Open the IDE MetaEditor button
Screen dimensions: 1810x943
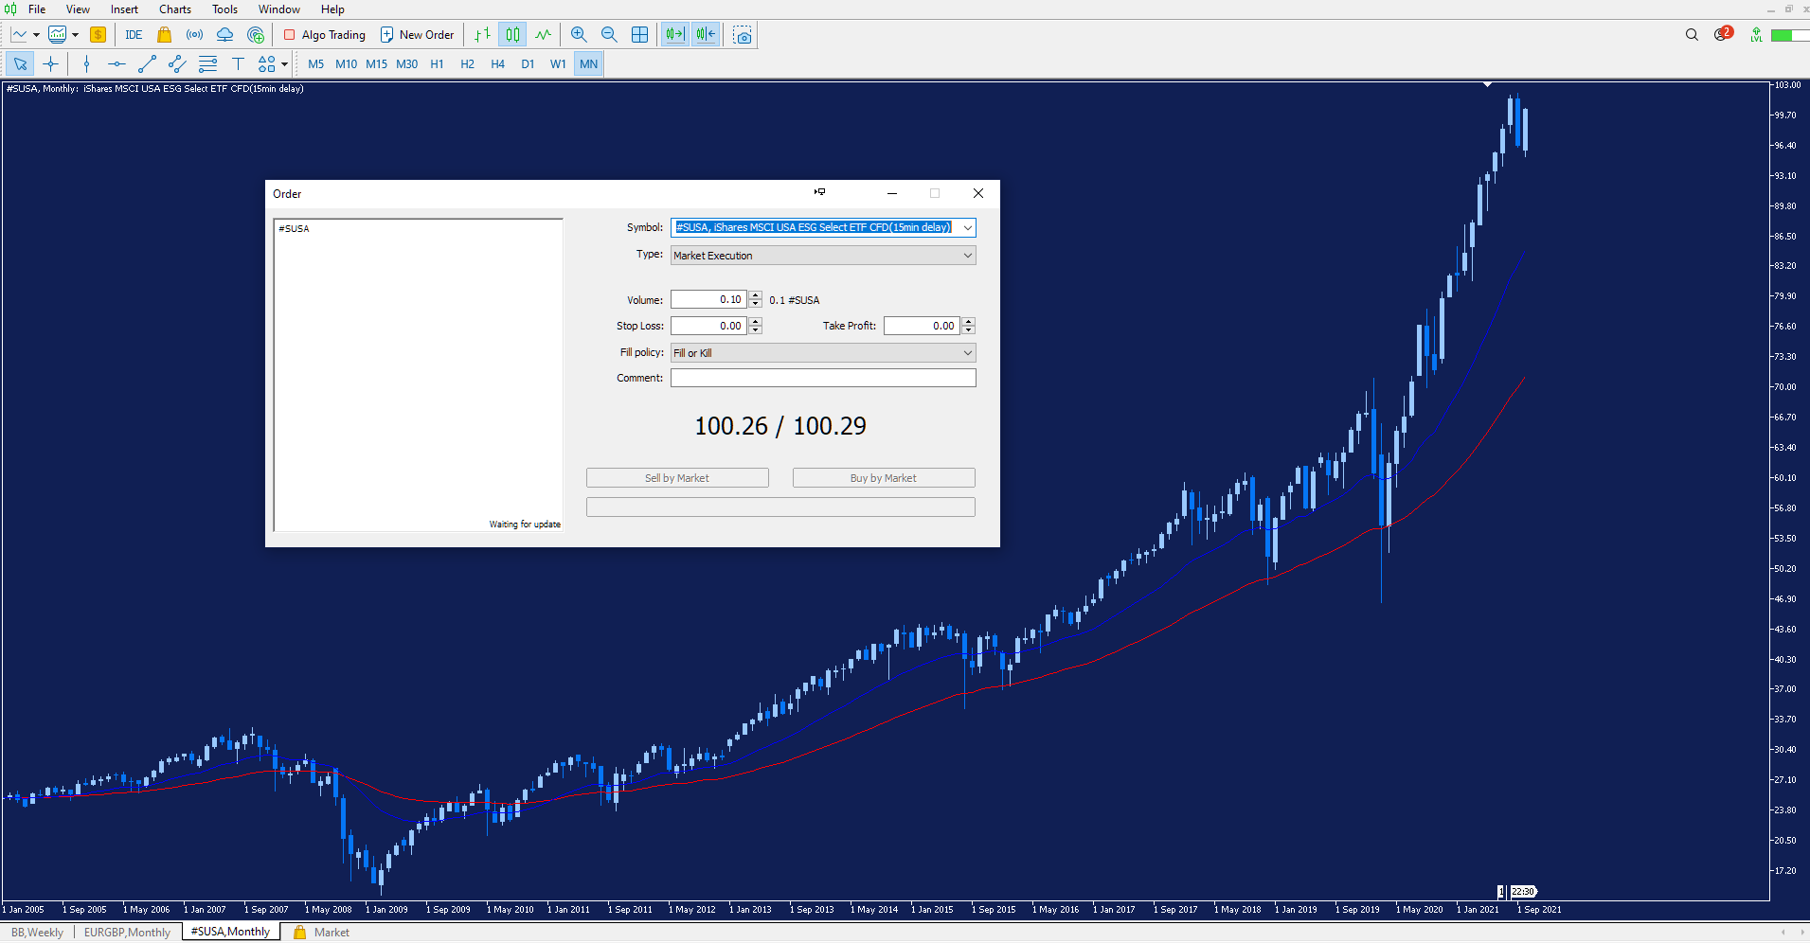(x=134, y=35)
